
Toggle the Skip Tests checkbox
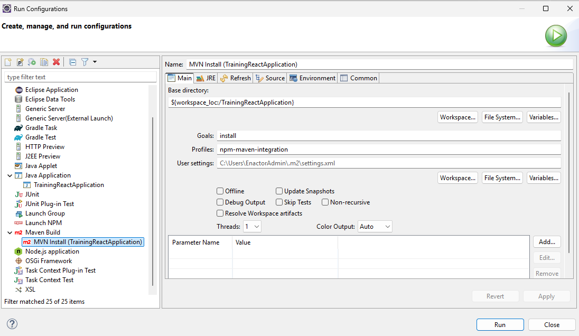click(x=279, y=202)
